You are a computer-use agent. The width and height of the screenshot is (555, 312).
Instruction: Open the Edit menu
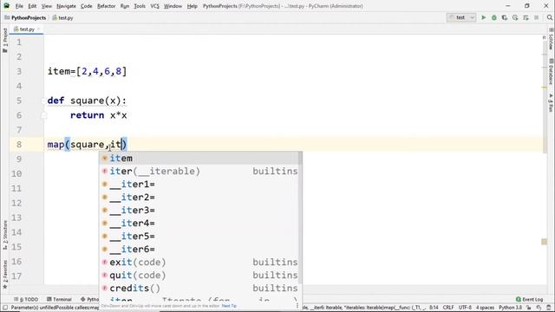(32, 6)
